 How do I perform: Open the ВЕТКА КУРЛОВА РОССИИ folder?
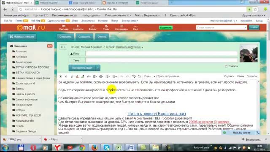[32, 67]
